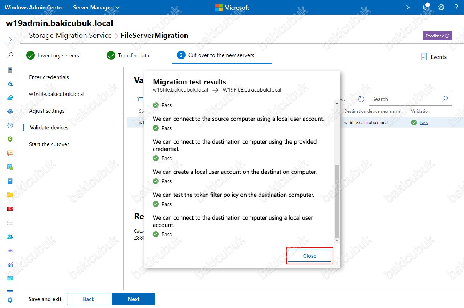
Task: Open the Feedback button
Action: pos(437,36)
